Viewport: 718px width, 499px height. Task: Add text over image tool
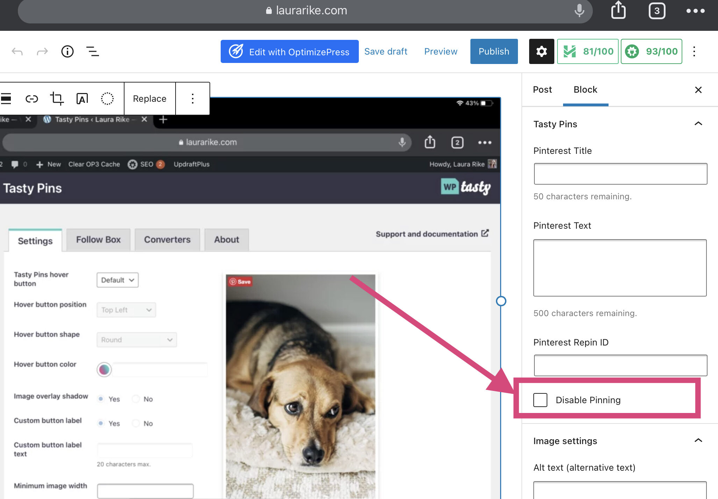pyautogui.click(x=82, y=99)
